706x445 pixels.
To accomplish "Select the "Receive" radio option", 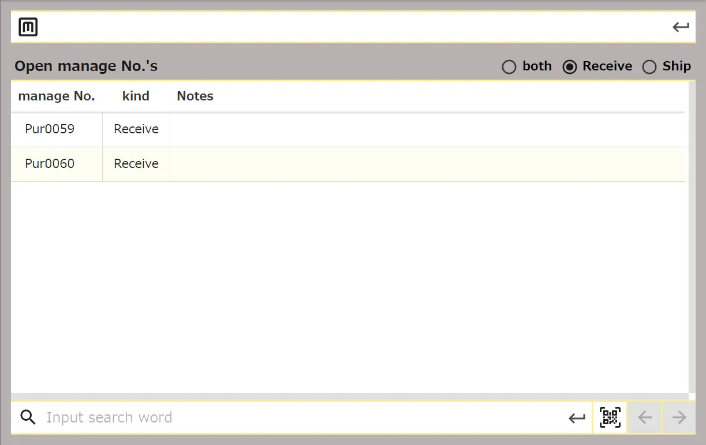I will [570, 67].
